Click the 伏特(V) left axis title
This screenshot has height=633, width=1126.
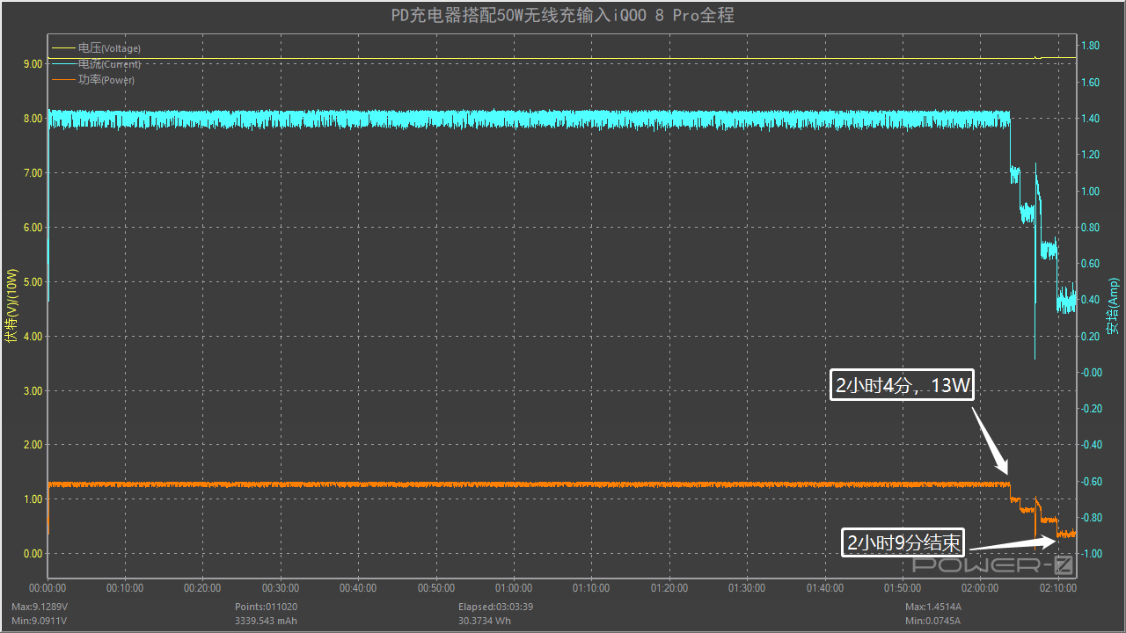[x=11, y=306]
